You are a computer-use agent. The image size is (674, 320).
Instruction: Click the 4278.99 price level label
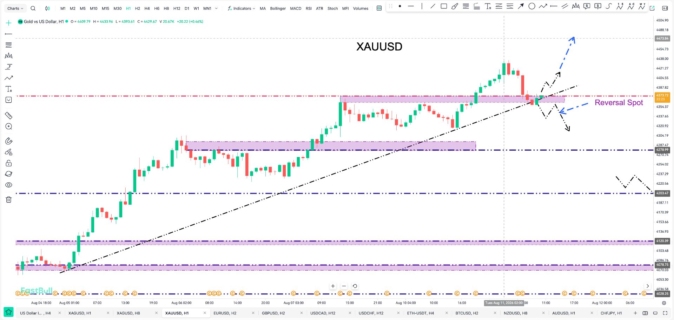coord(662,150)
